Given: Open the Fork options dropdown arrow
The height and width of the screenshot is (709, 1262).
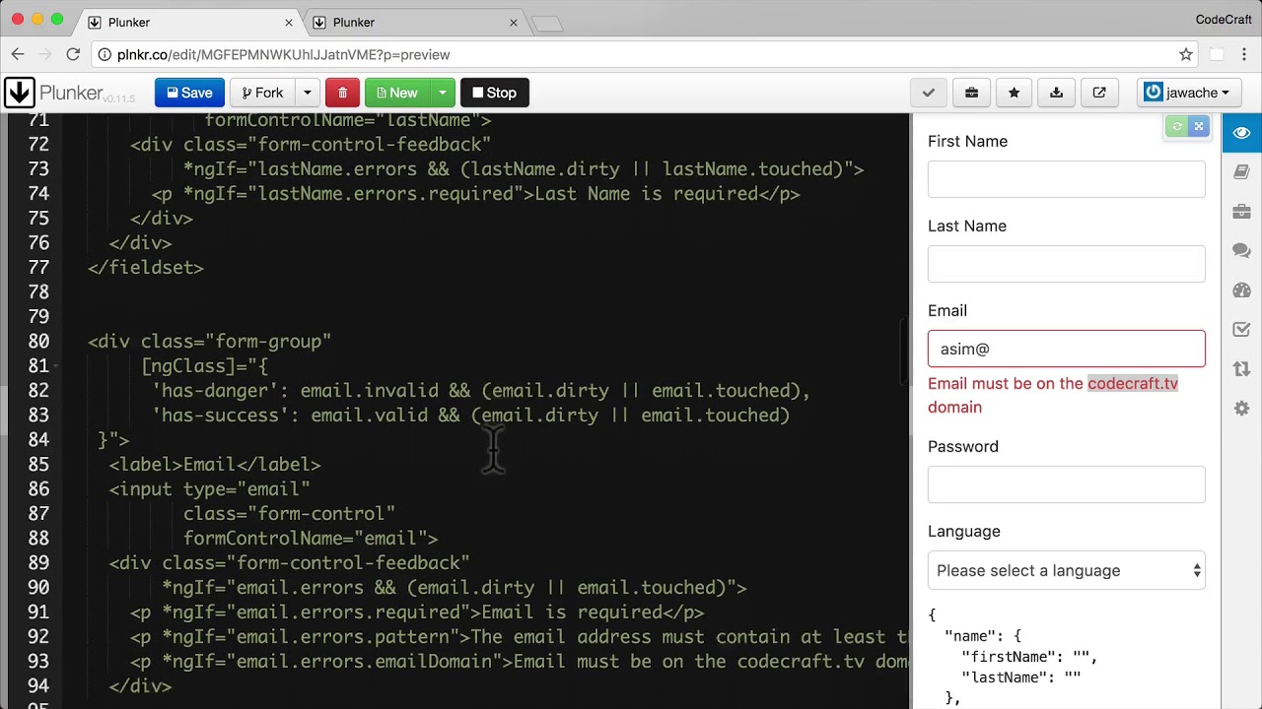Looking at the screenshot, I should [x=307, y=93].
